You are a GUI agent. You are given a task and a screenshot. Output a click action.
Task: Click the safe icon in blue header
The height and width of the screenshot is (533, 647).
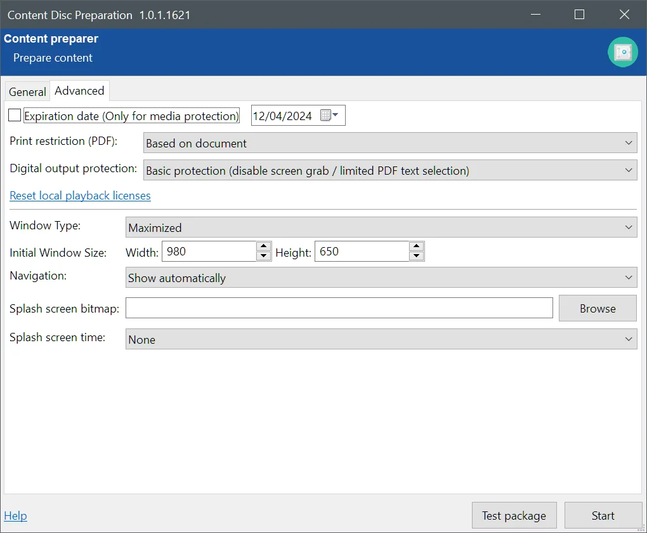pos(622,52)
